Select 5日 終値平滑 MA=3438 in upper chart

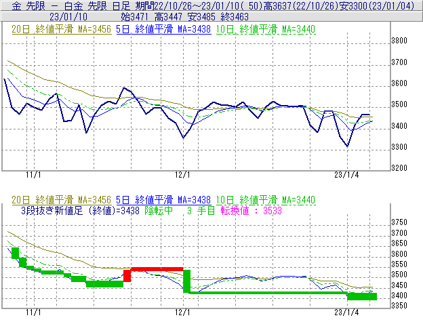(163, 29)
